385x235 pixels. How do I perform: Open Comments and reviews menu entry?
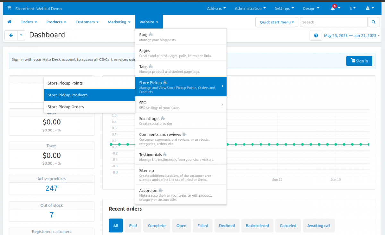(181, 139)
